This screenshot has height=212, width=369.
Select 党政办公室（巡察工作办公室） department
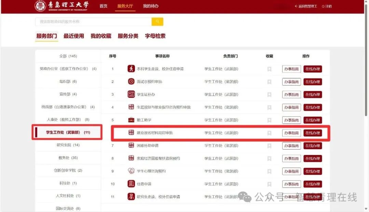point(68,69)
